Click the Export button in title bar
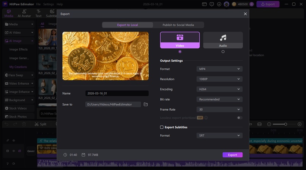Image resolution: width=306 pixels, height=170 pixels. 268,4
